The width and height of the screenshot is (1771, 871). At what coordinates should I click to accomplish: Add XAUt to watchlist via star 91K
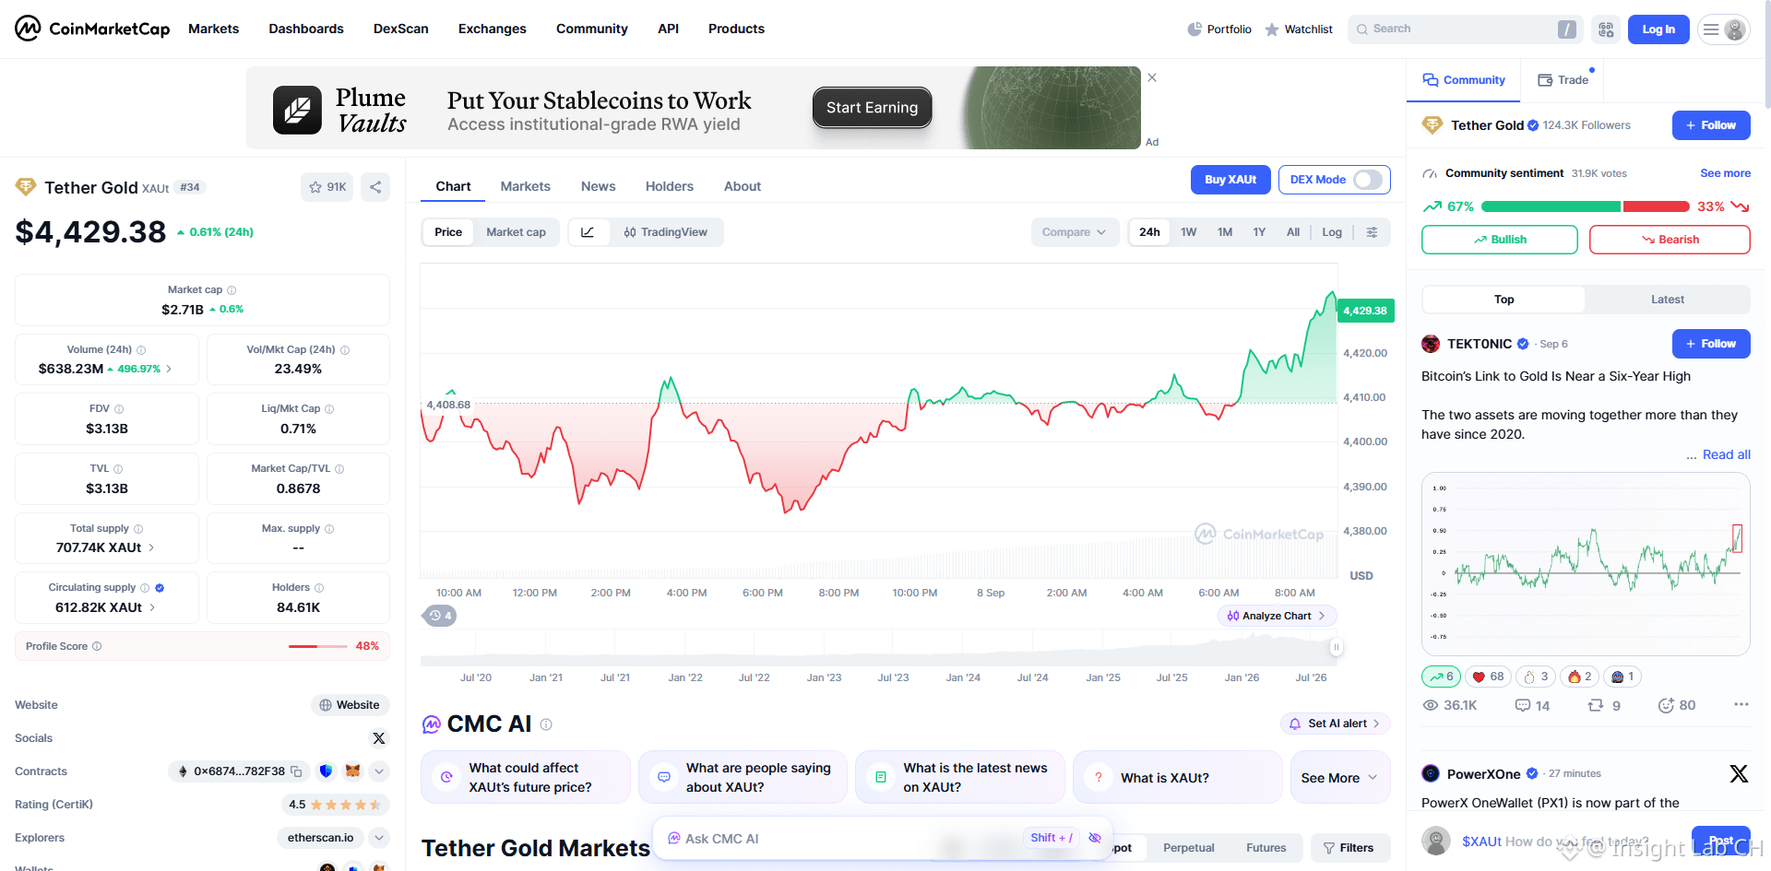327,187
